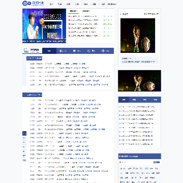This screenshot has width=183, height=183.
Task: Click the blue infinity-shaped site logo
Action: click(x=26, y=3)
